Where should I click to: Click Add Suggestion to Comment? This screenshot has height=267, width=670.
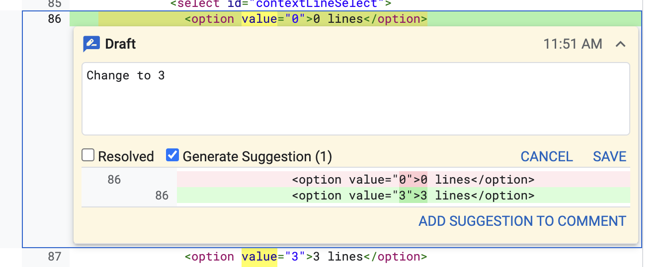522,221
